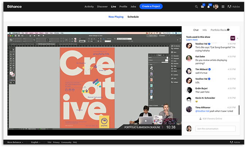Click the live stream video player
This screenshot has width=248, height=147.
[94, 81]
